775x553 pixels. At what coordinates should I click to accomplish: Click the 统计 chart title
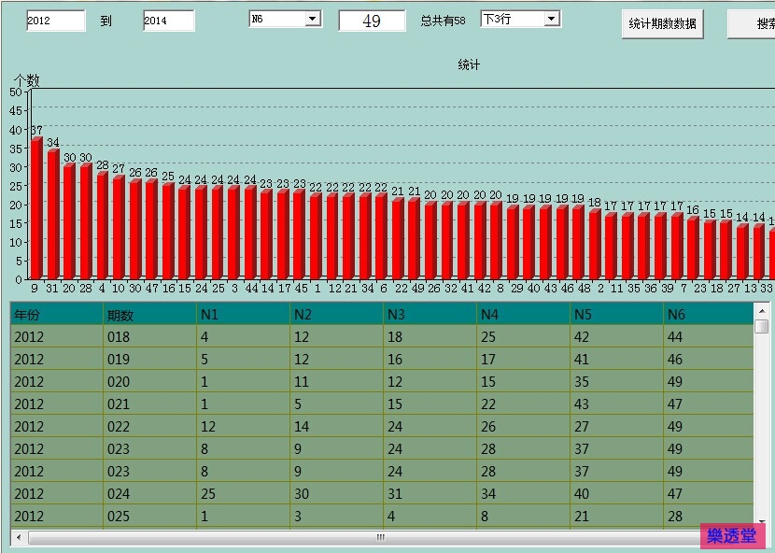point(469,64)
